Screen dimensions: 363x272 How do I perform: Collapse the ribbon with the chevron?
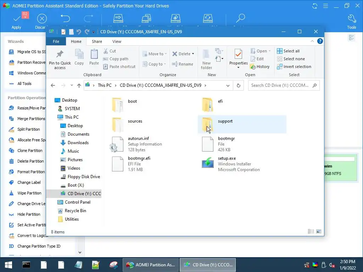pyautogui.click(x=312, y=41)
